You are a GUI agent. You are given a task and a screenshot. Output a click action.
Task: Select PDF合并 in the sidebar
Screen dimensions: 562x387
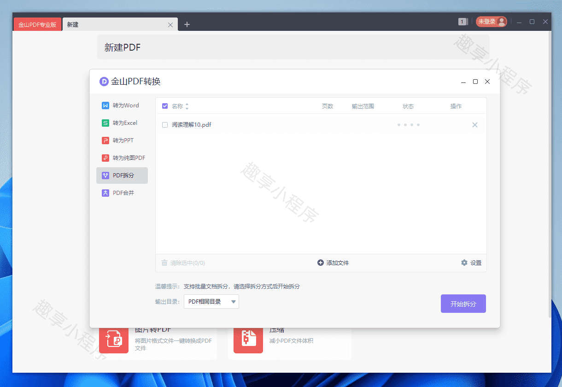click(122, 193)
